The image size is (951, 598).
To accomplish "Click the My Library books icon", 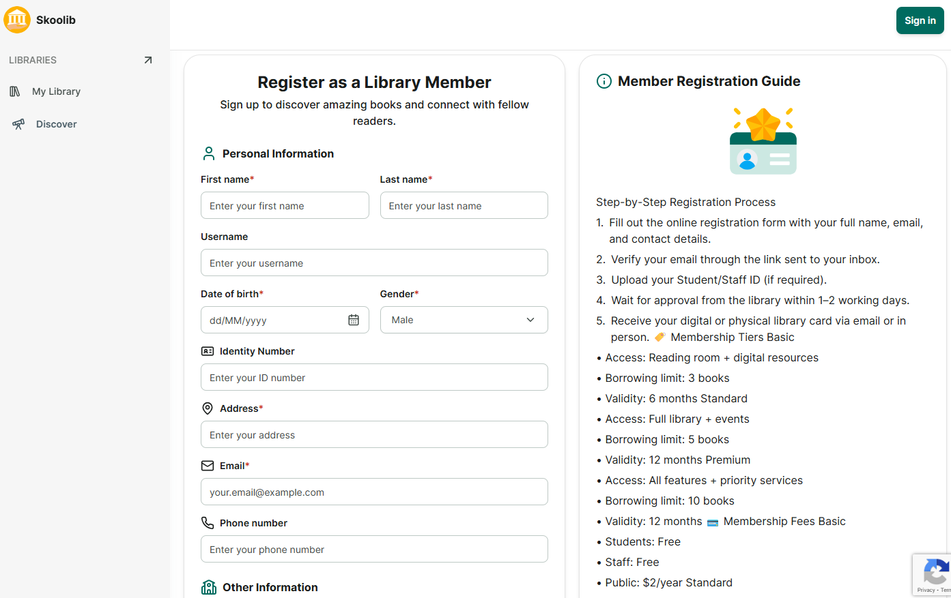I will tap(15, 91).
